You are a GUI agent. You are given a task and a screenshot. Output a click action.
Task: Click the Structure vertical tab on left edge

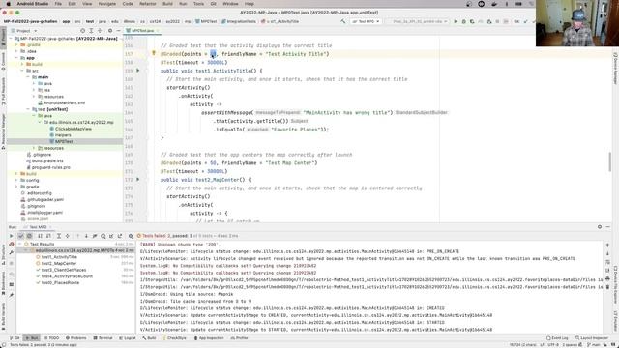(3, 255)
